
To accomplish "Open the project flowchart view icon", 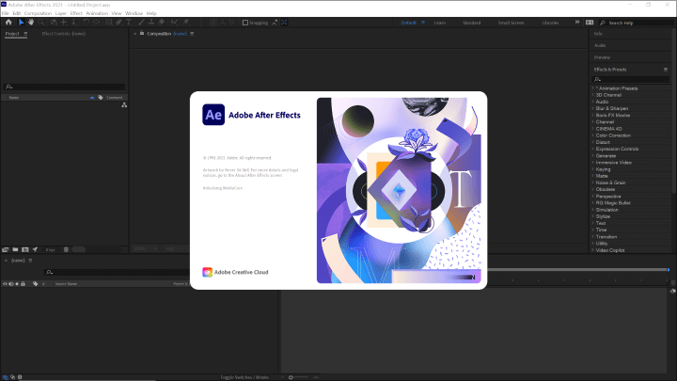I will [124, 105].
